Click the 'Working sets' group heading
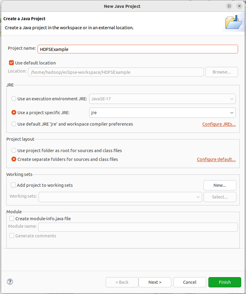 [19, 174]
